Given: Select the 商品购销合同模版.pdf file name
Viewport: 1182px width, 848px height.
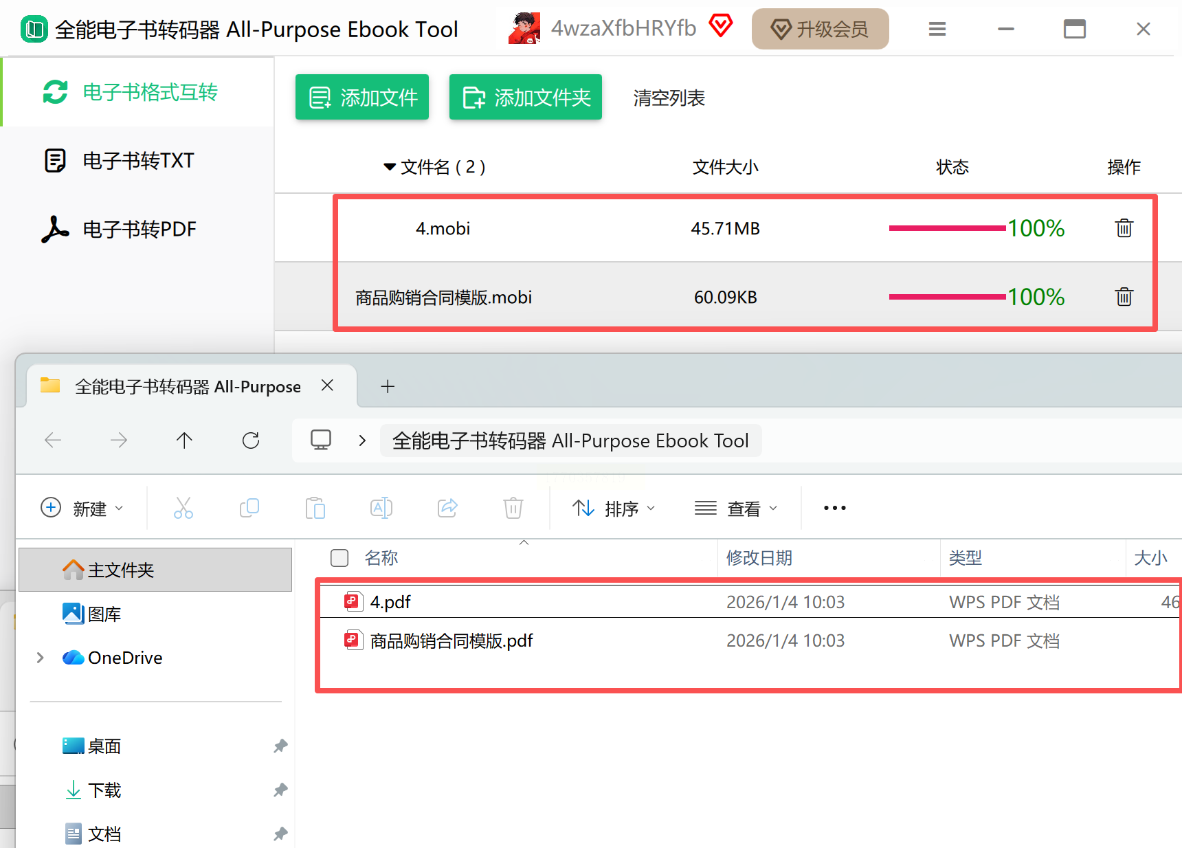Looking at the screenshot, I should tap(451, 641).
